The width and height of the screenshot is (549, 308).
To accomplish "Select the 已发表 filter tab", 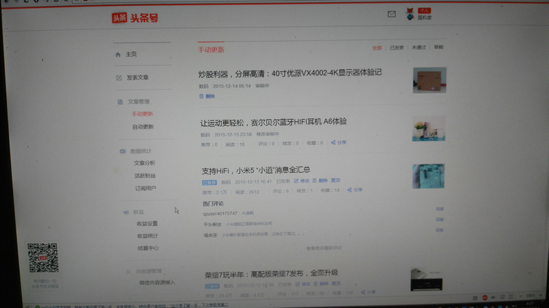I will (x=397, y=47).
